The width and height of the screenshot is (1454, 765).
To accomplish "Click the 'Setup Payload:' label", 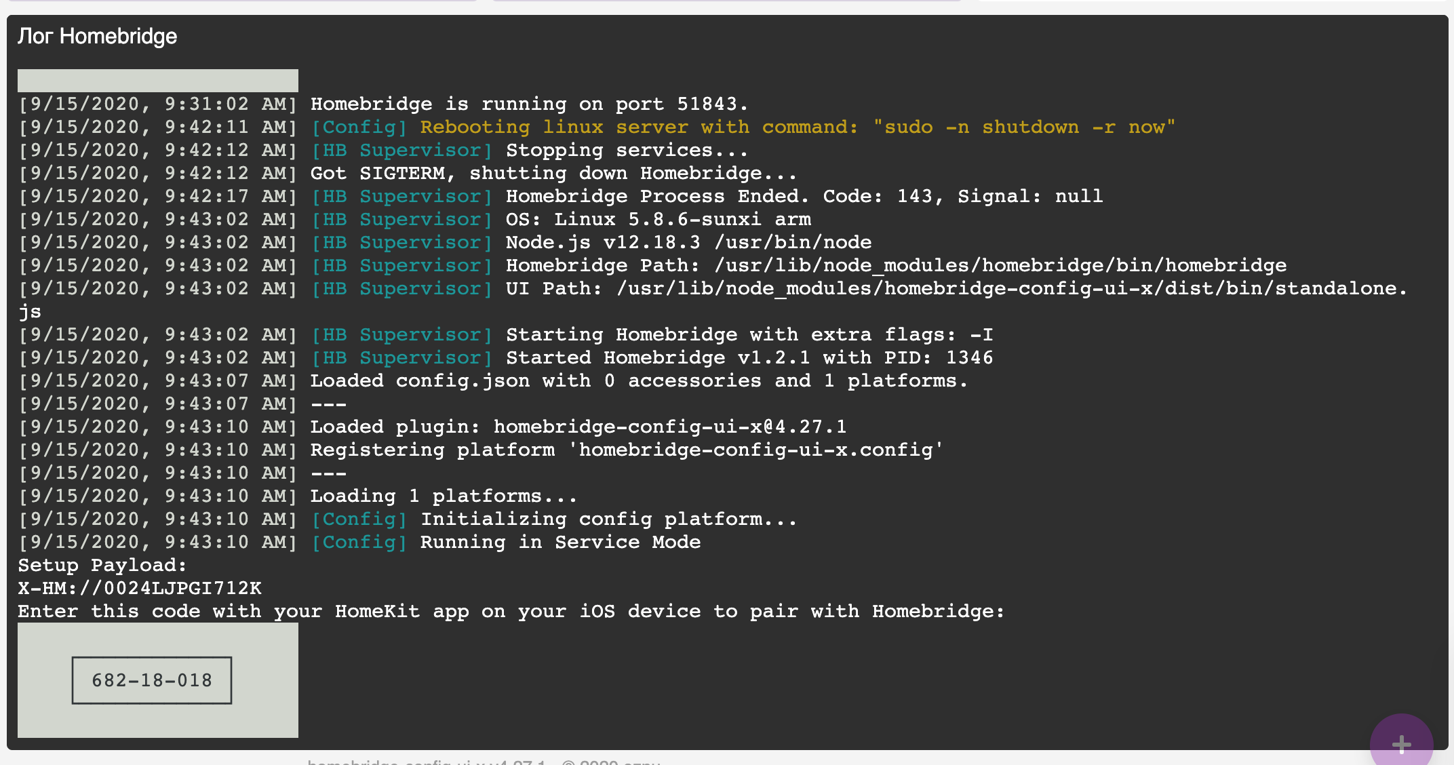I will coord(102,565).
